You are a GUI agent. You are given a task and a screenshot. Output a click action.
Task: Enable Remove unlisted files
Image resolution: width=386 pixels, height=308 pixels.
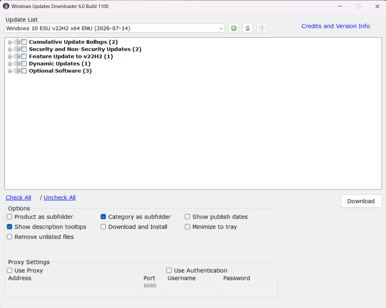pos(10,237)
